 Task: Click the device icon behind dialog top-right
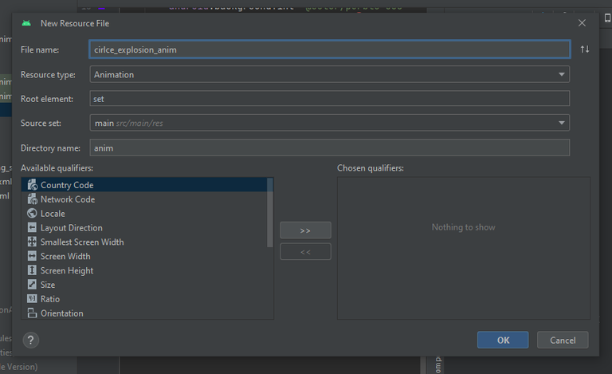(607, 18)
